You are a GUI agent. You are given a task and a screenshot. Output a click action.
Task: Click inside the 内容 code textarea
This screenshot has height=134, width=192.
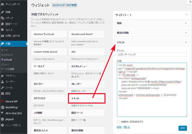coord(152,90)
